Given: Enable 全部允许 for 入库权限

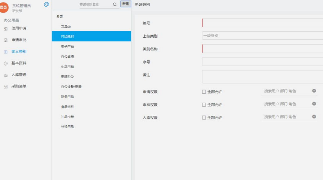Looking at the screenshot, I should 204,118.
